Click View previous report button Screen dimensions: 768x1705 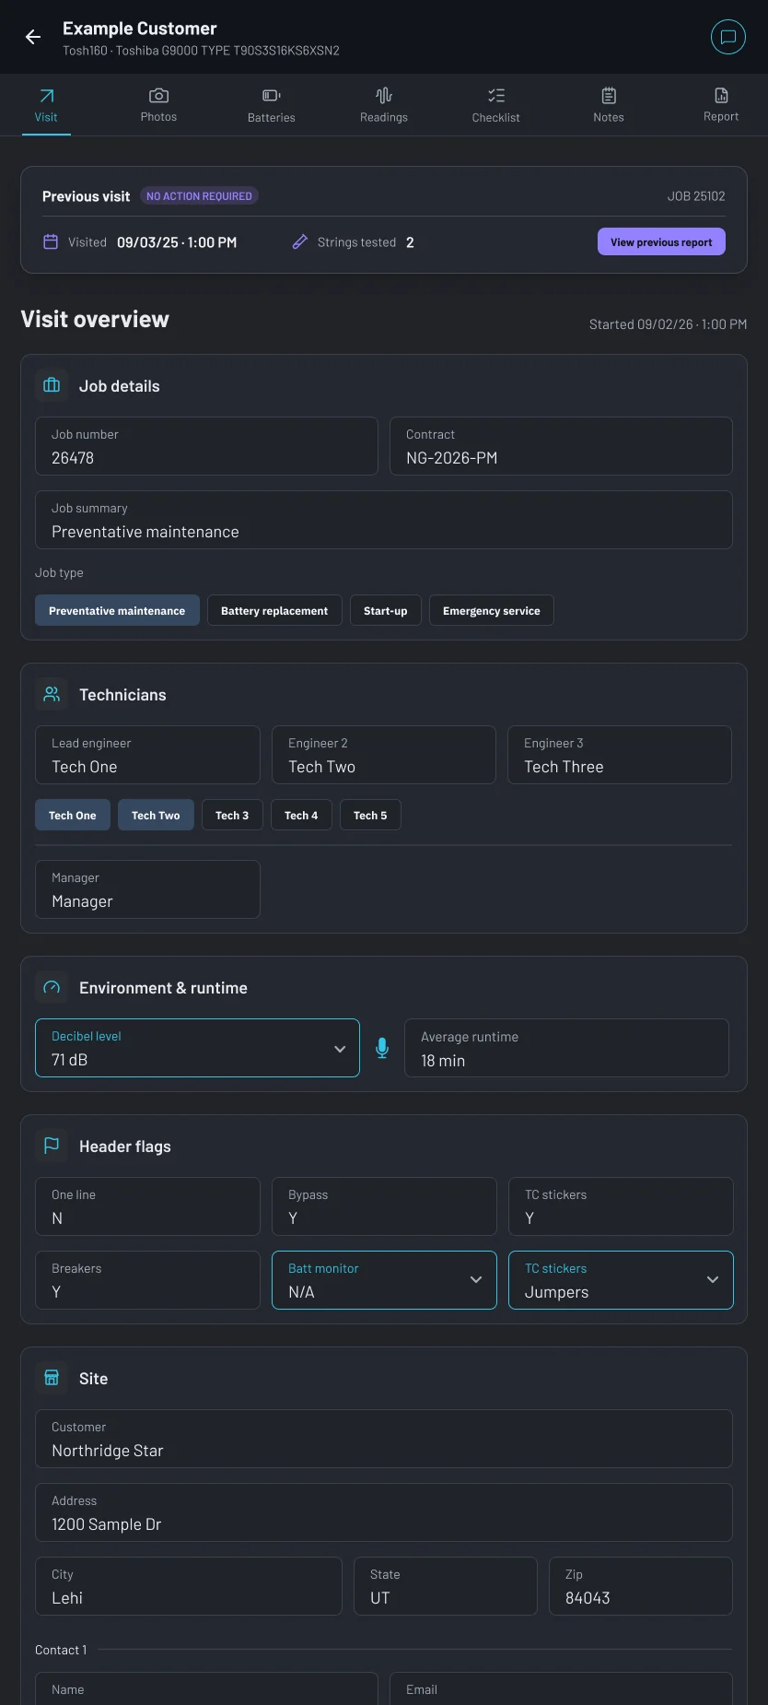[661, 241]
